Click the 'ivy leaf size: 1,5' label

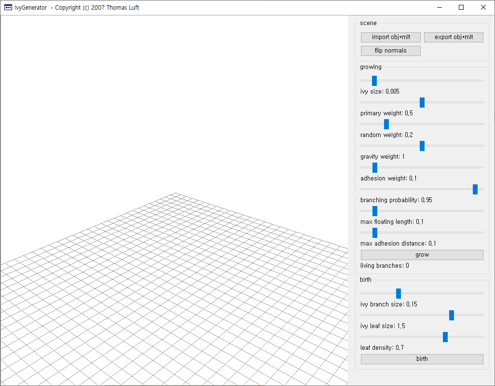click(x=383, y=326)
